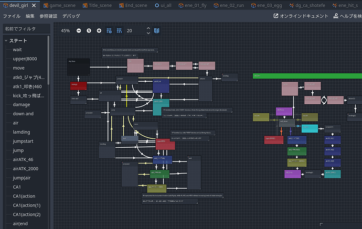Switch to the game_scene tab
The width and height of the screenshot is (362, 229).
(x=60, y=5)
